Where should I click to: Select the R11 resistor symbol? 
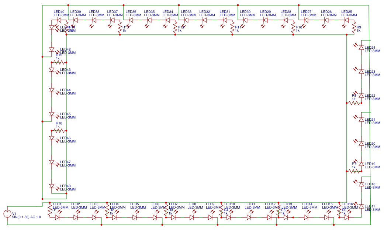tap(232, 27)
